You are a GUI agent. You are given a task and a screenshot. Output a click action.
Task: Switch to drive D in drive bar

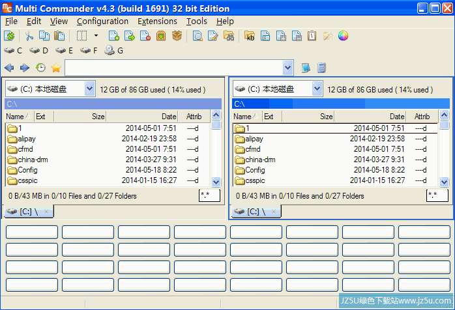38,51
